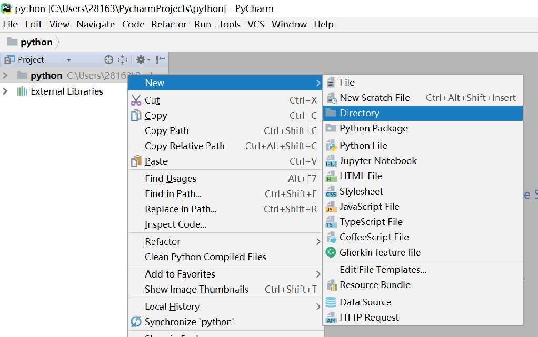
Task: Click the Stylesheet CSS icon
Action: (331, 192)
